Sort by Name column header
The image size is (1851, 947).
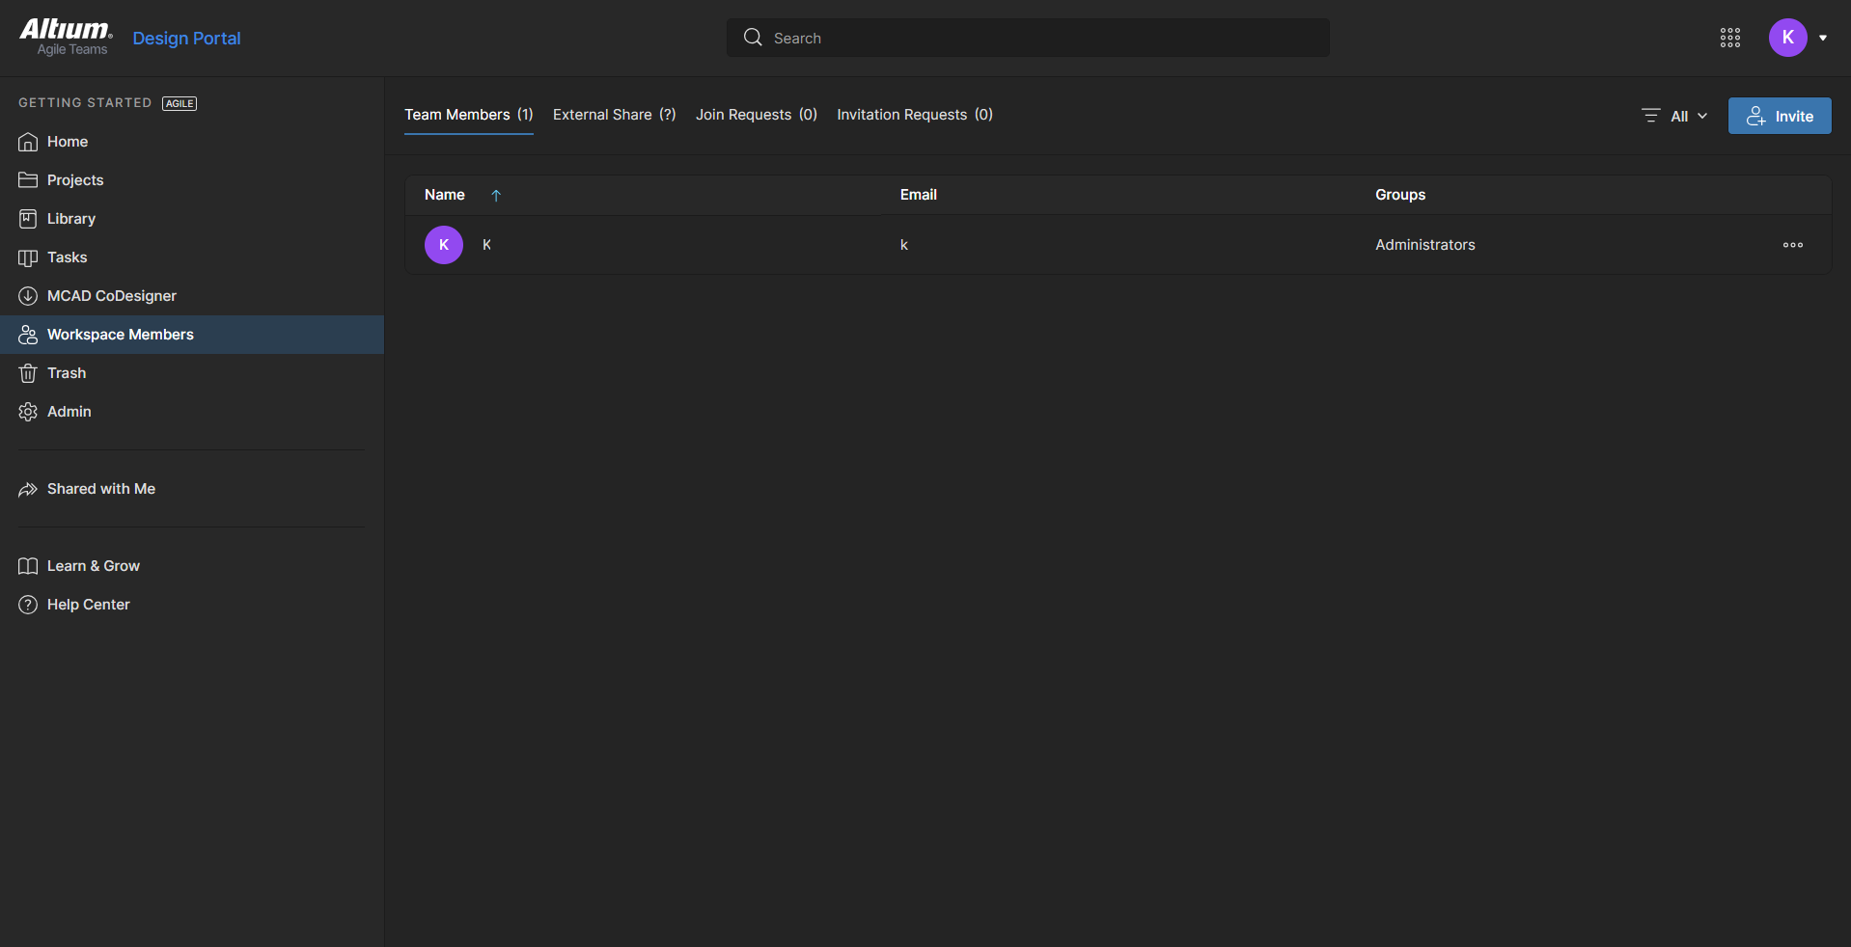coord(445,195)
